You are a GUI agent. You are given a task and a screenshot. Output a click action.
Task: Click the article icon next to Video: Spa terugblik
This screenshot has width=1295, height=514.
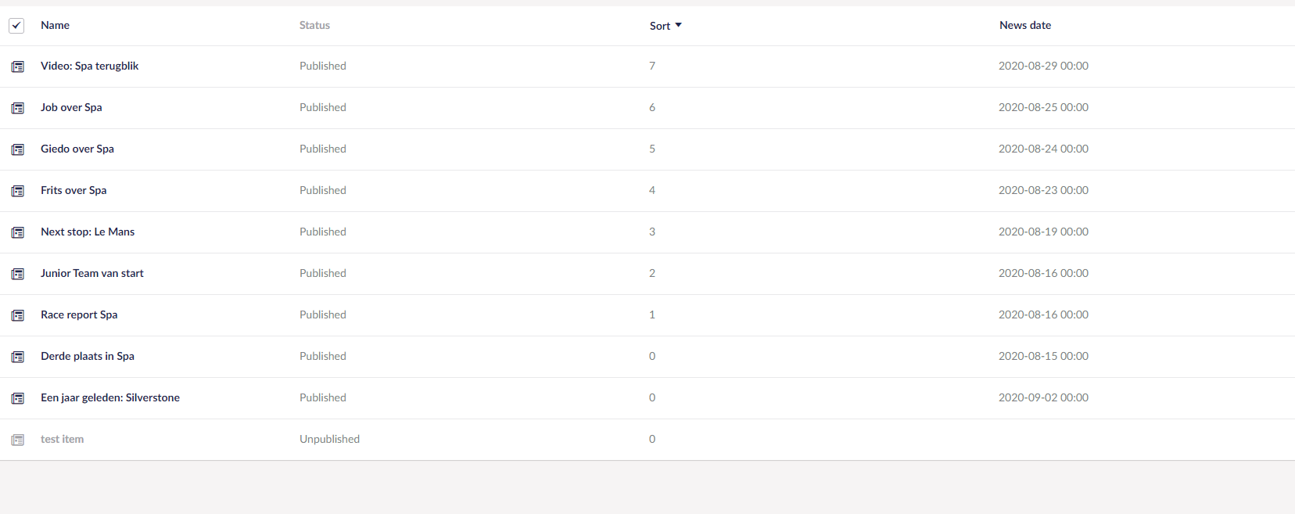[17, 66]
